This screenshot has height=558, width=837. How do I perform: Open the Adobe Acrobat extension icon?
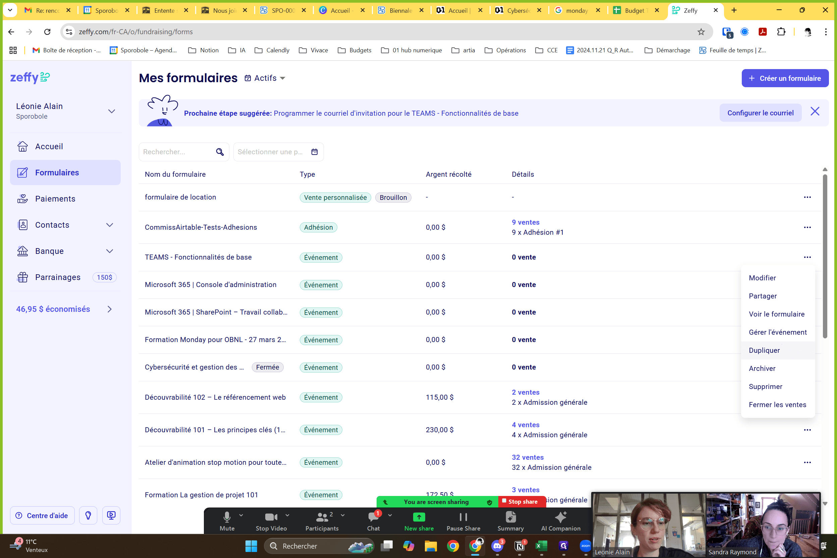[763, 32]
